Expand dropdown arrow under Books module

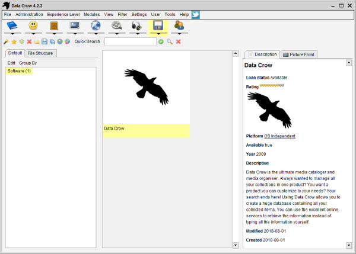(12, 34)
